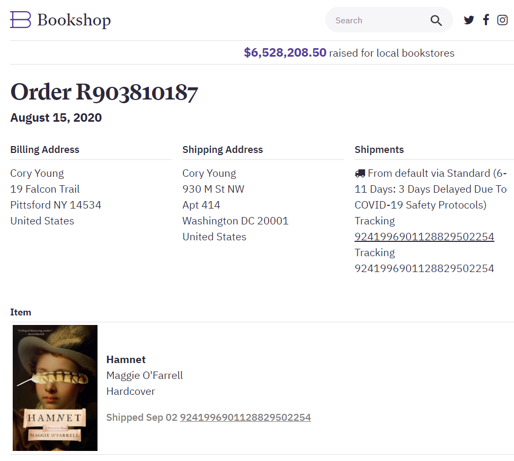Click the $6,528,208.50 raised amount
The height and width of the screenshot is (461, 514).
pos(285,53)
